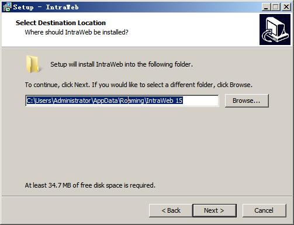Cancel the IntraWeb installation
294x225 pixels.
[x=264, y=210]
